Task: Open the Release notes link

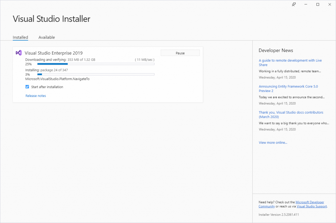Action: 35,96
